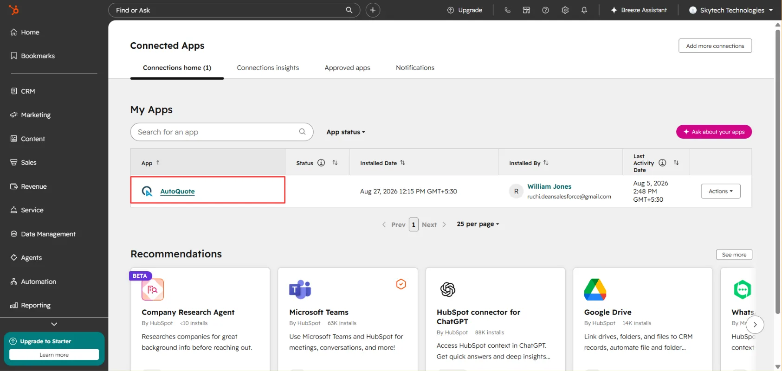
Task: Open the Actions dropdown for AutoQuote
Action: 721,191
